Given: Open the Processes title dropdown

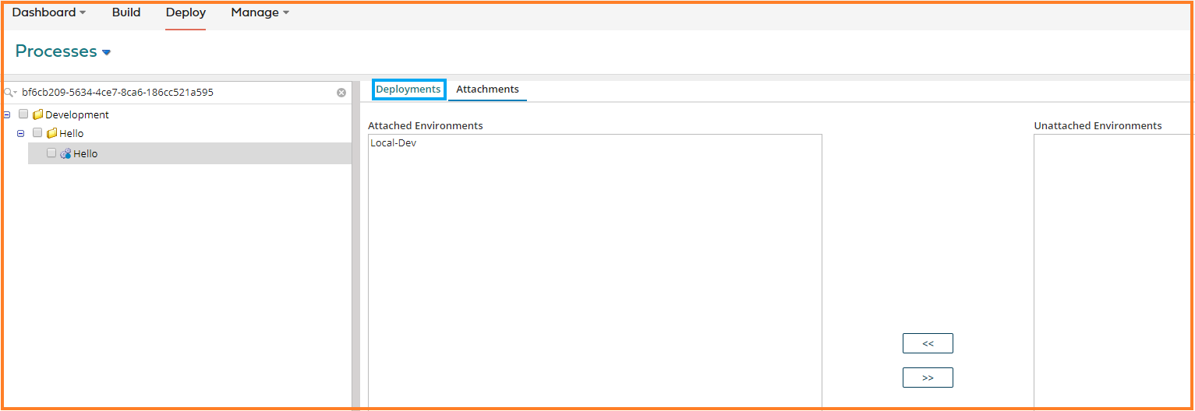Looking at the screenshot, I should (x=107, y=52).
